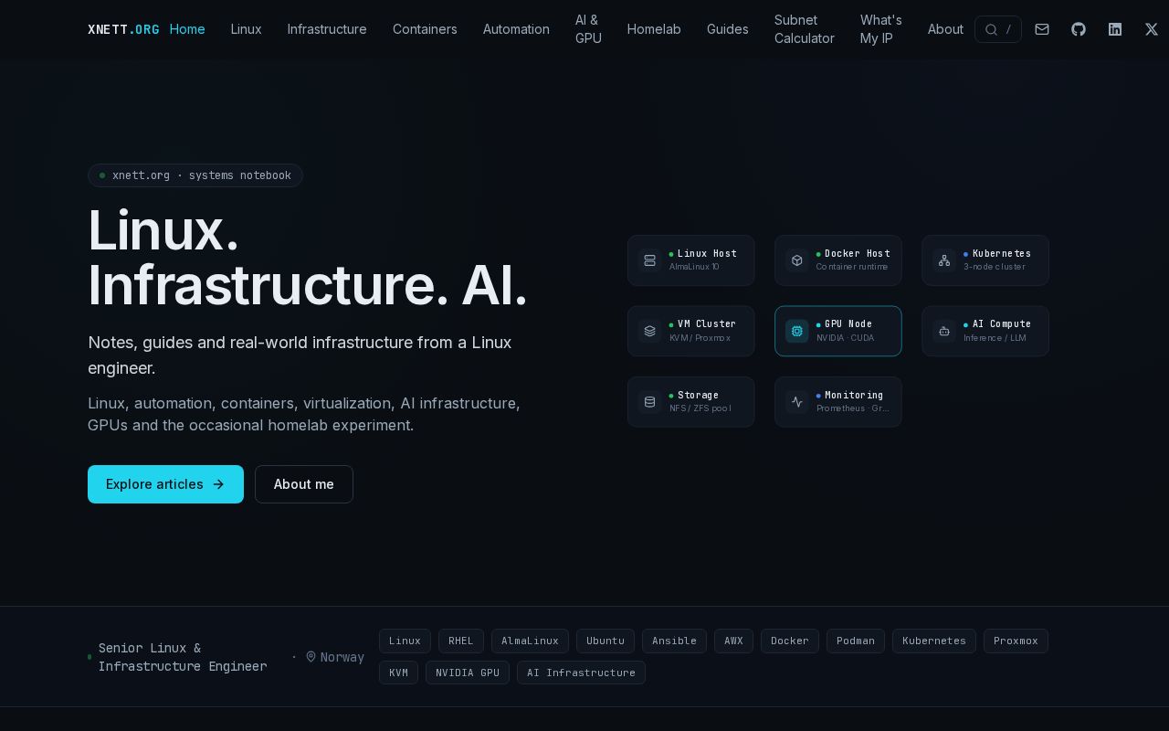Viewport: 1169px width, 731px height.
Task: Open the Subnet Calculator page
Action: 805,29
